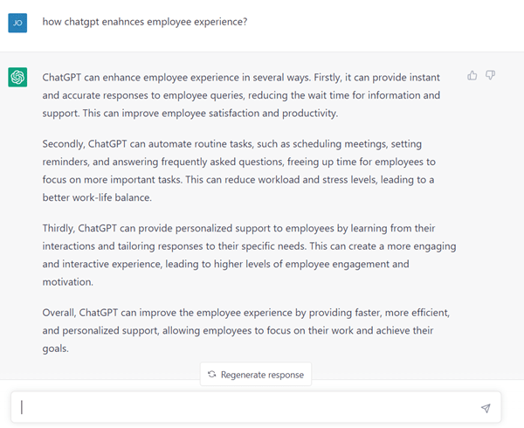Click the word 'Secondly' starting second paragraph

tap(64, 144)
